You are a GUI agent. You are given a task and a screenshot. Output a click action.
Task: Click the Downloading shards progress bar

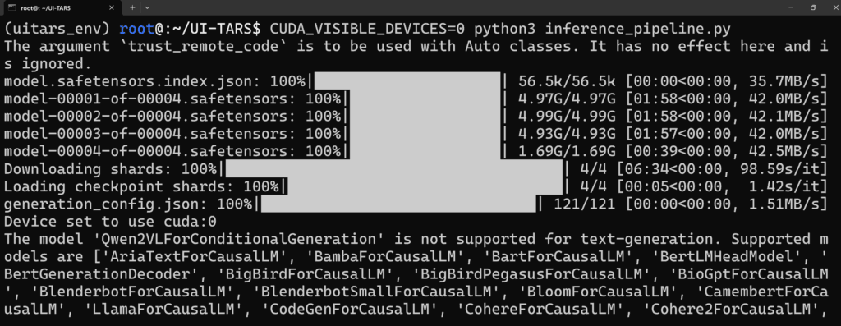click(394, 169)
